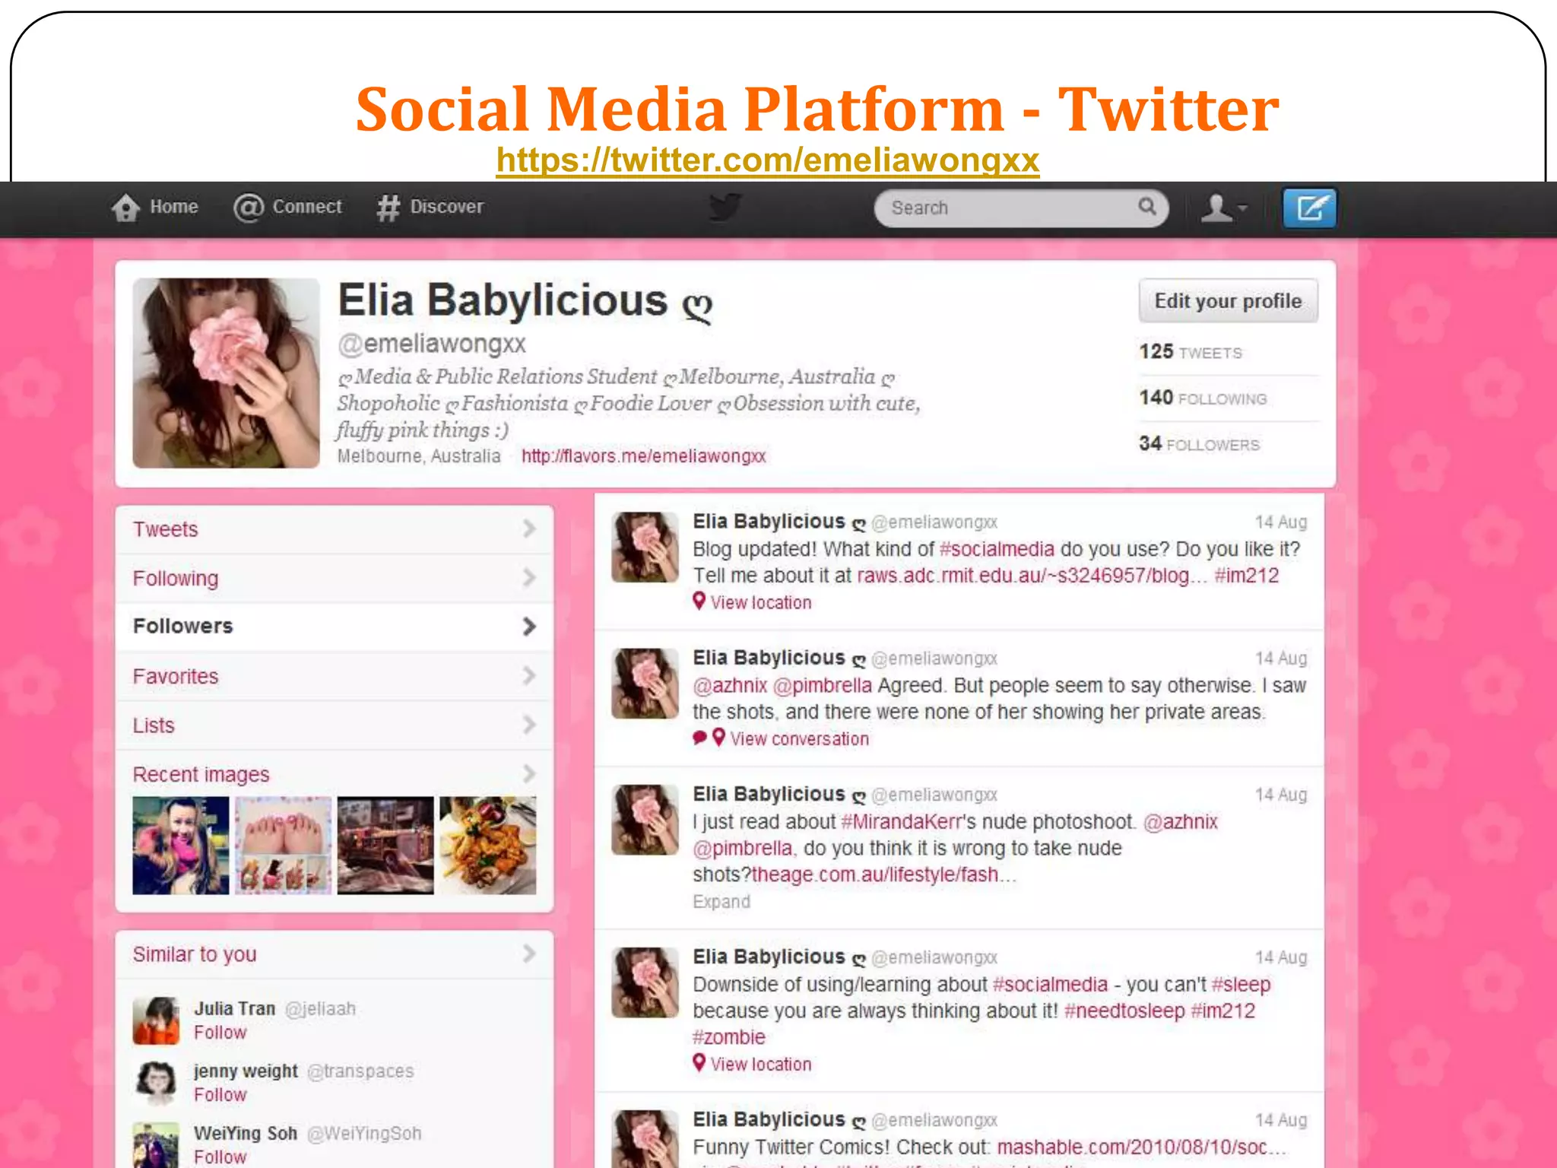1557x1168 pixels.
Task: Open the recent image of a fire truck
Action: pos(385,846)
